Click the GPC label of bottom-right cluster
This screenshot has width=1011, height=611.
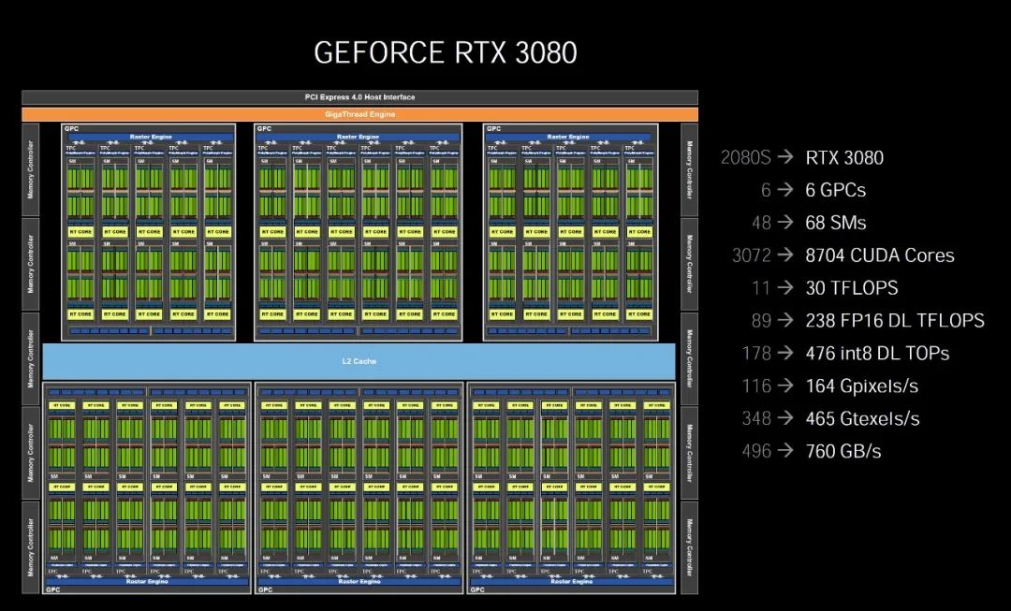477,589
